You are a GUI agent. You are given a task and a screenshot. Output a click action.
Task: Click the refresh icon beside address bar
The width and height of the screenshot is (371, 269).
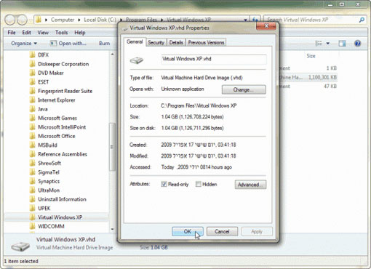click(255, 20)
